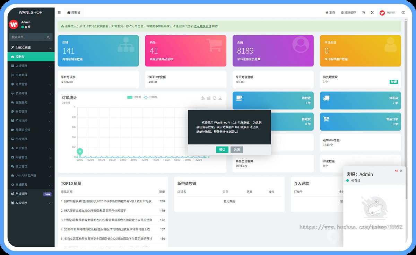416x255 pixels.
Task: Click the 处理 button for pending withdrawals
Action: (393, 82)
